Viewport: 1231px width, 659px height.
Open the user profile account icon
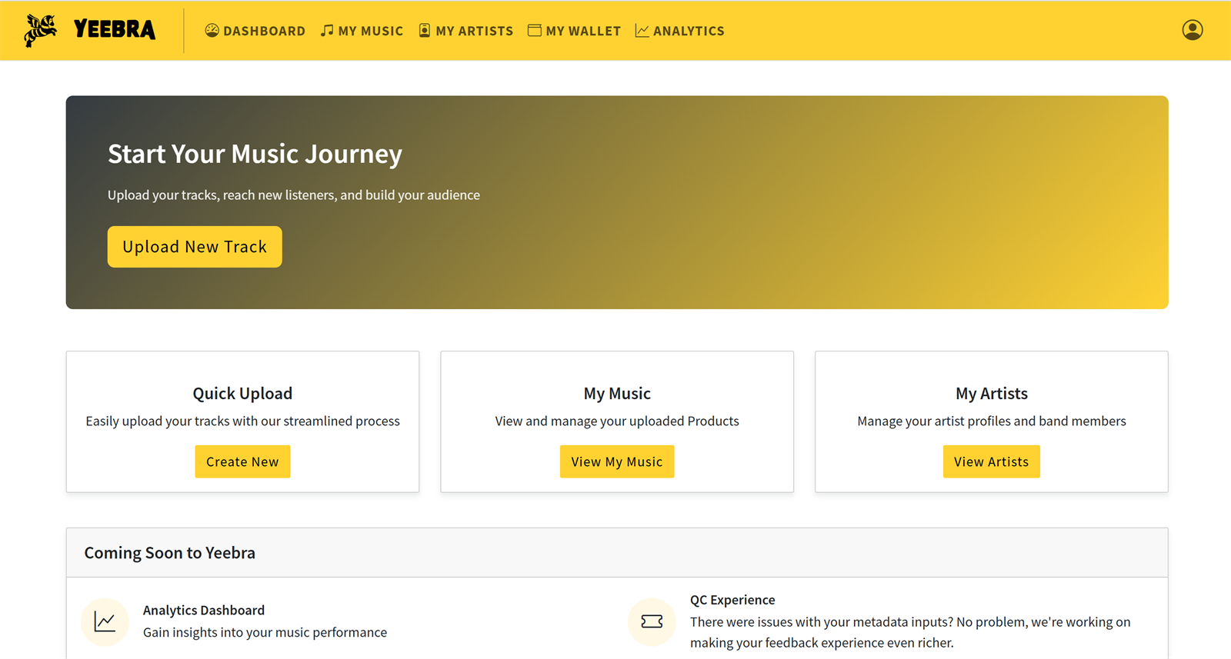coord(1193,30)
